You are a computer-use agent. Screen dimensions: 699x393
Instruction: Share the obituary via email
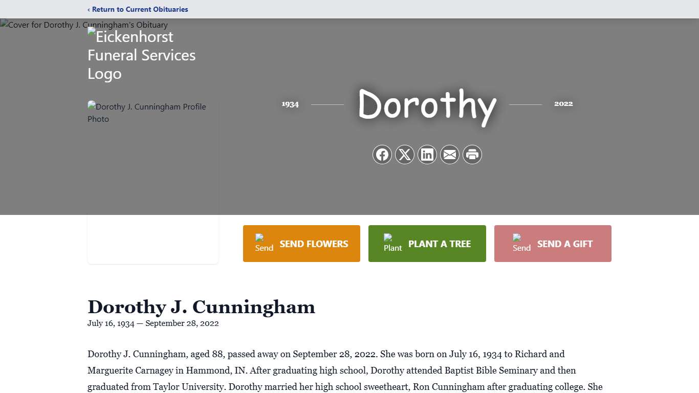tap(450, 155)
